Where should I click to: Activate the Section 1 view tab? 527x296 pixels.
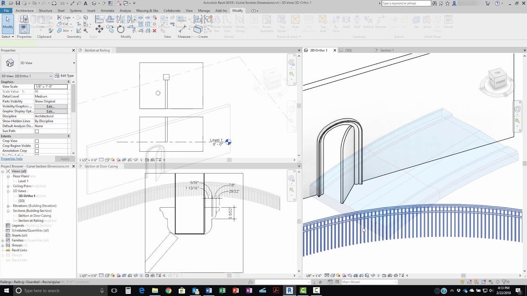(387, 50)
